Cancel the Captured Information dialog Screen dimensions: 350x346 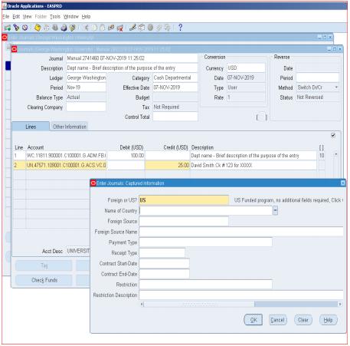coord(277,320)
